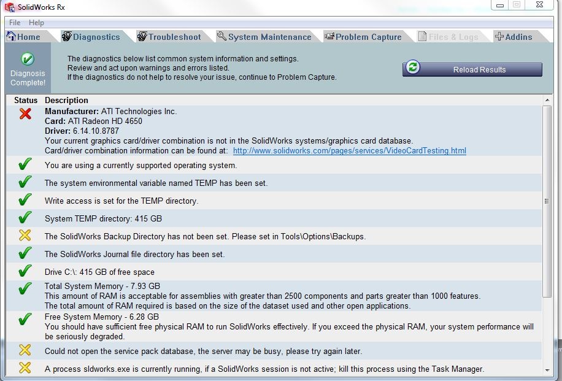Click yellow X for sldworks.exe process warning
The image size is (562, 381).
click(25, 368)
